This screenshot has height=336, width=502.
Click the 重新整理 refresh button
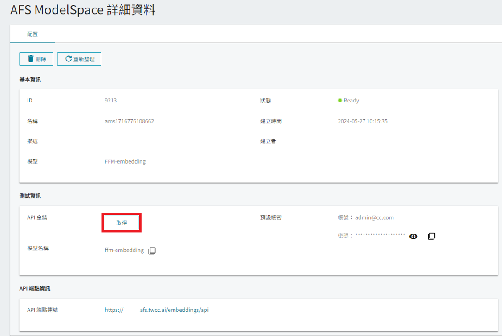coord(79,59)
